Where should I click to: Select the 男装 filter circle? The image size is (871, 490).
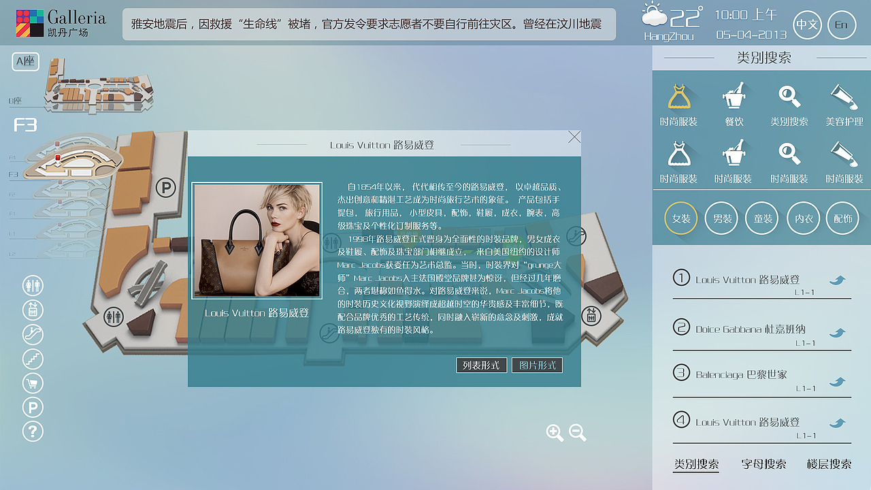point(722,218)
